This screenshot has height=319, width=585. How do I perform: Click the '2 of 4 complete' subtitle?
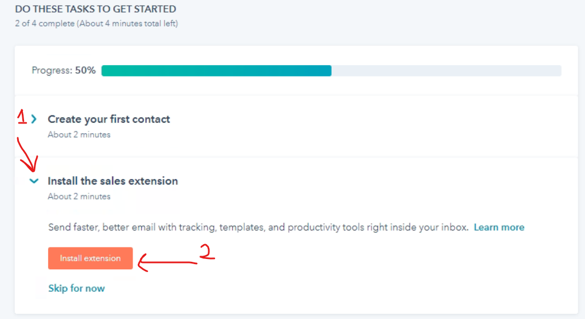pos(96,24)
